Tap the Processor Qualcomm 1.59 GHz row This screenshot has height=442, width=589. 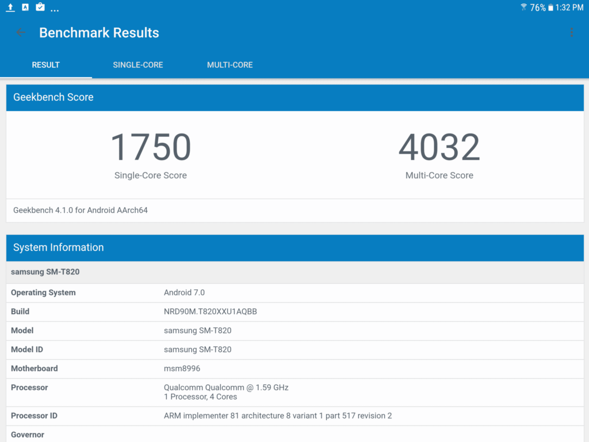click(x=294, y=392)
